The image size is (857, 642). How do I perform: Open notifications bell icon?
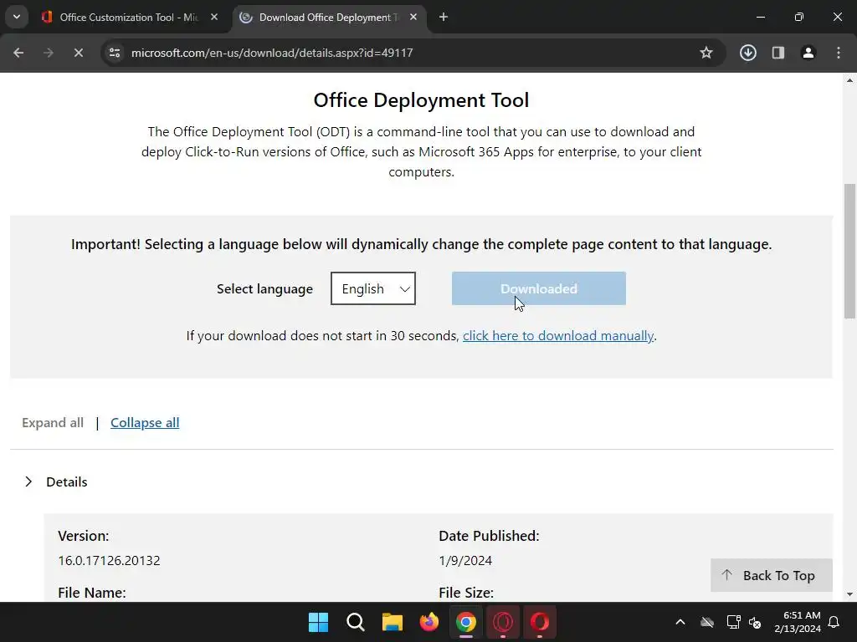834,622
